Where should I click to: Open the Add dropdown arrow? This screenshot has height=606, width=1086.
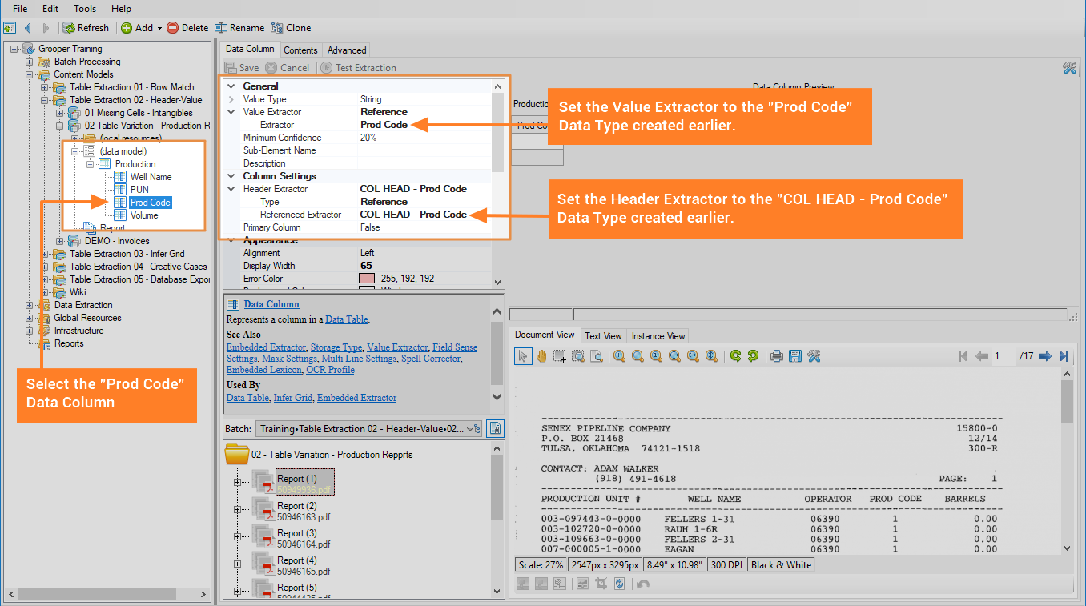(159, 28)
